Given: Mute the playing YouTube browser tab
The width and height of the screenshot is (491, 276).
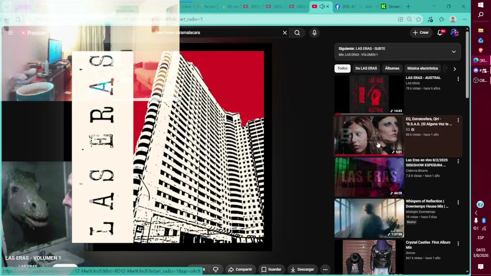Looking at the screenshot, I should pyautogui.click(x=322, y=7).
